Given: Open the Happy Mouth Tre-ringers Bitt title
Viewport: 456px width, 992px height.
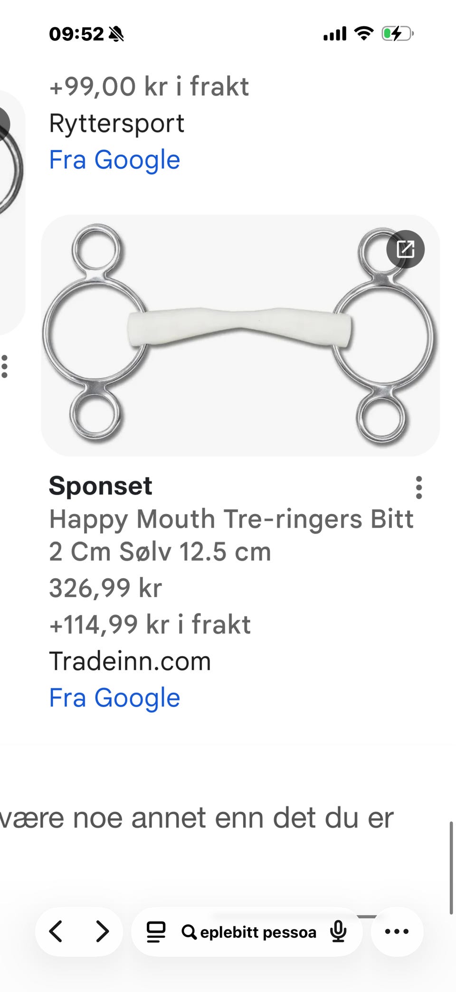Looking at the screenshot, I should (231, 535).
